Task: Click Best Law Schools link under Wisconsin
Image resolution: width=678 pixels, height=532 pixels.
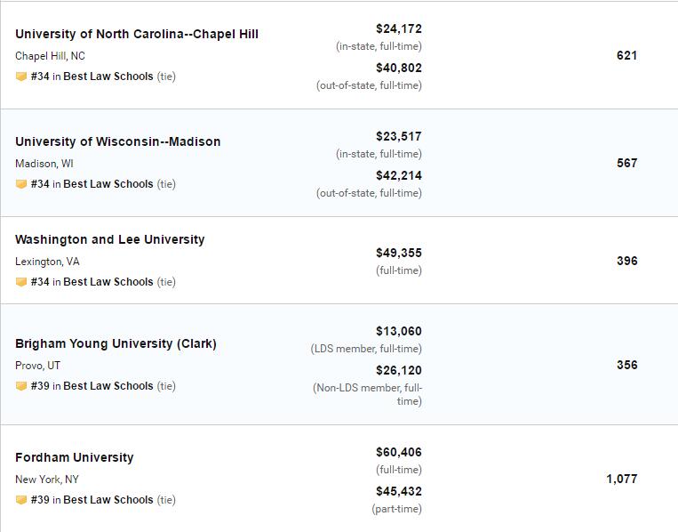Action: (x=108, y=184)
